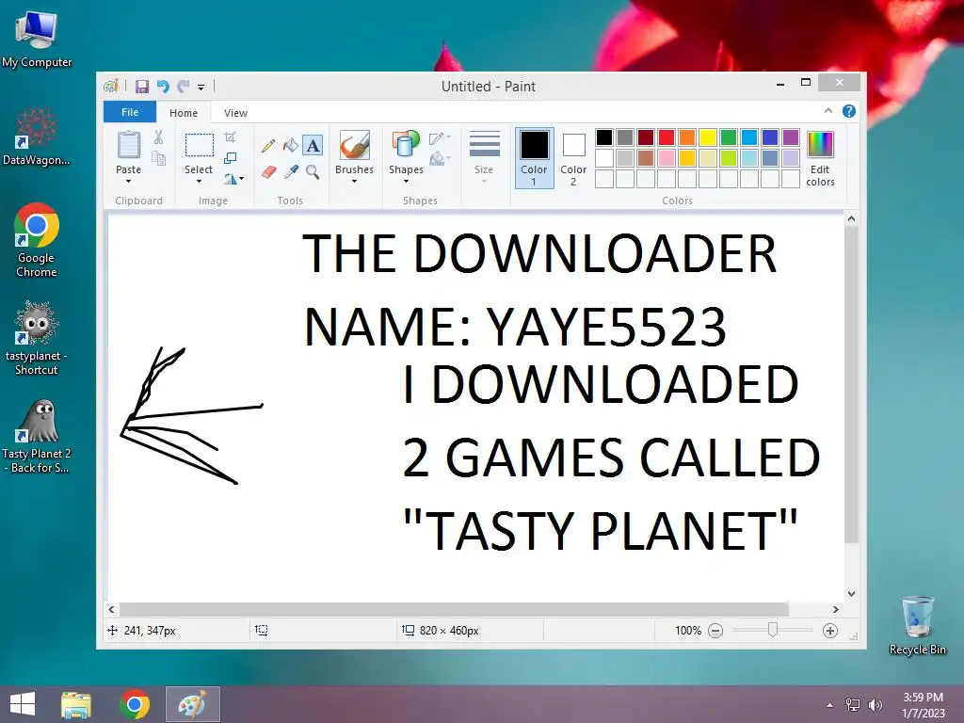Select Tasty Planet 2 desktop icon

[x=37, y=436]
